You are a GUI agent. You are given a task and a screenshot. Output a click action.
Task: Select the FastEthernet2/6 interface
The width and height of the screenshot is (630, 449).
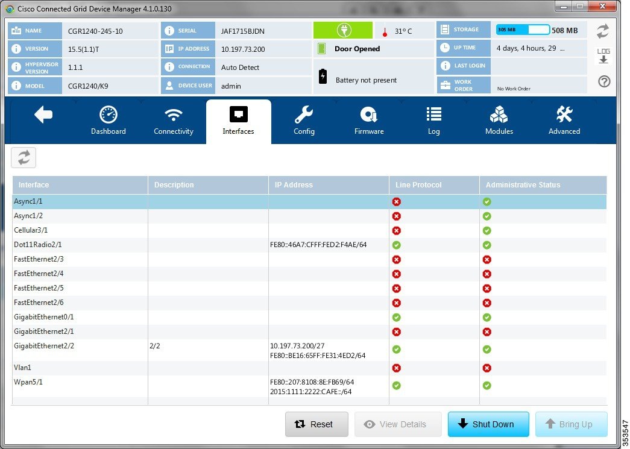[309, 303]
